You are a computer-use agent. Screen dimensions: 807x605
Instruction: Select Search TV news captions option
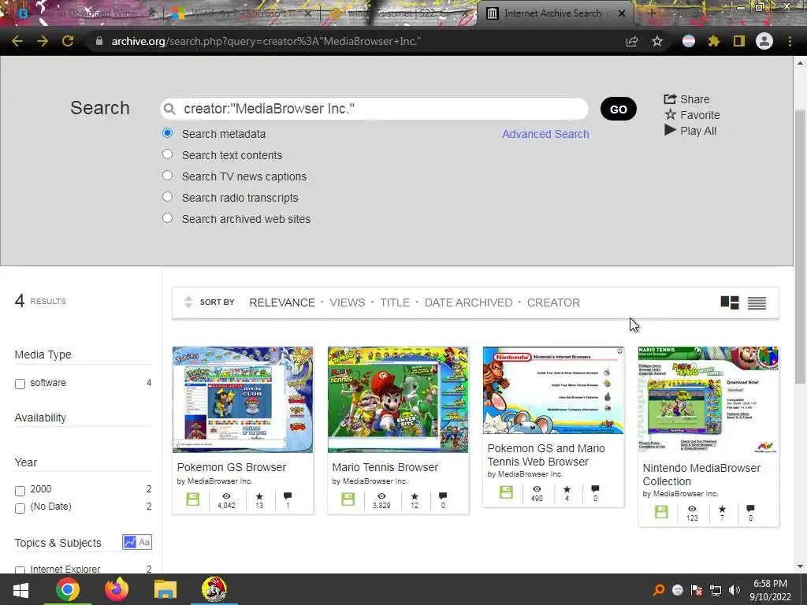click(167, 176)
